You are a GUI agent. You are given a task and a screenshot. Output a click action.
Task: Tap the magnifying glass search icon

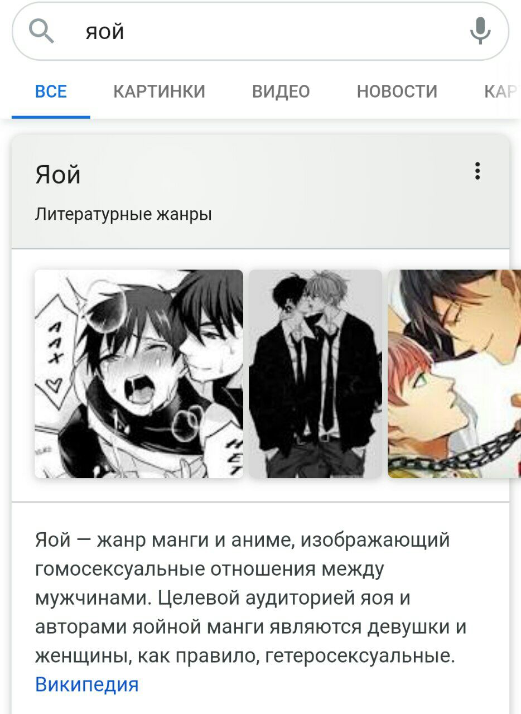point(41,31)
